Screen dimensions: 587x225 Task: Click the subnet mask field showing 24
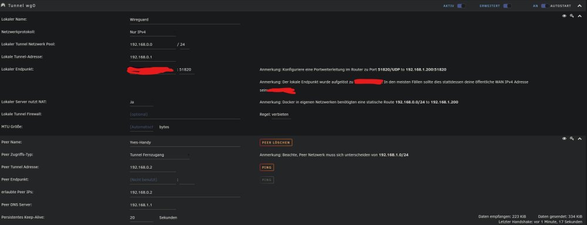coord(184,45)
